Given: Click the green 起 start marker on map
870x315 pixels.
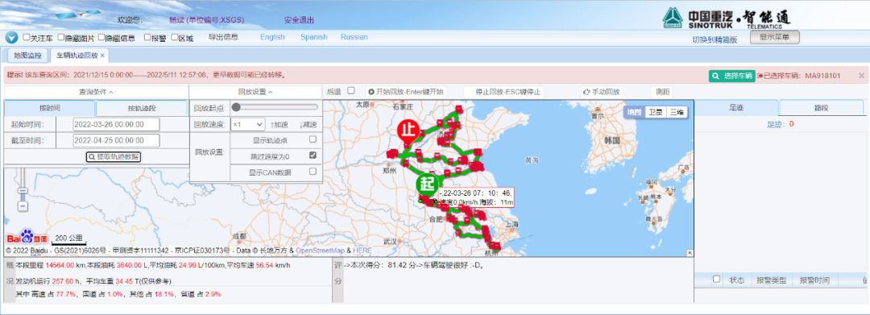Looking at the screenshot, I should (427, 184).
